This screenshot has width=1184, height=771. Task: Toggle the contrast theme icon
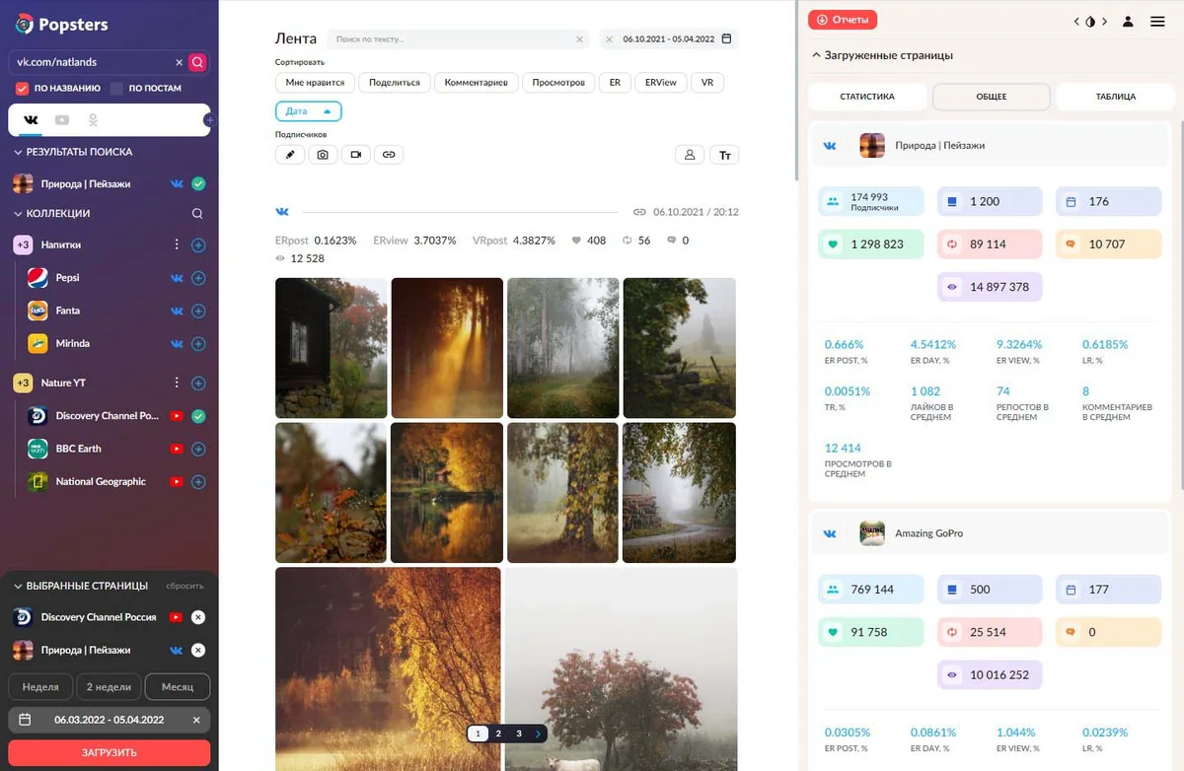point(1090,21)
